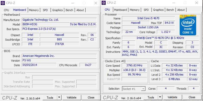Click CPU-Z app icon in right window title bar
Image resolution: width=203 pixels, height=101 pixels.
pos(104,3)
